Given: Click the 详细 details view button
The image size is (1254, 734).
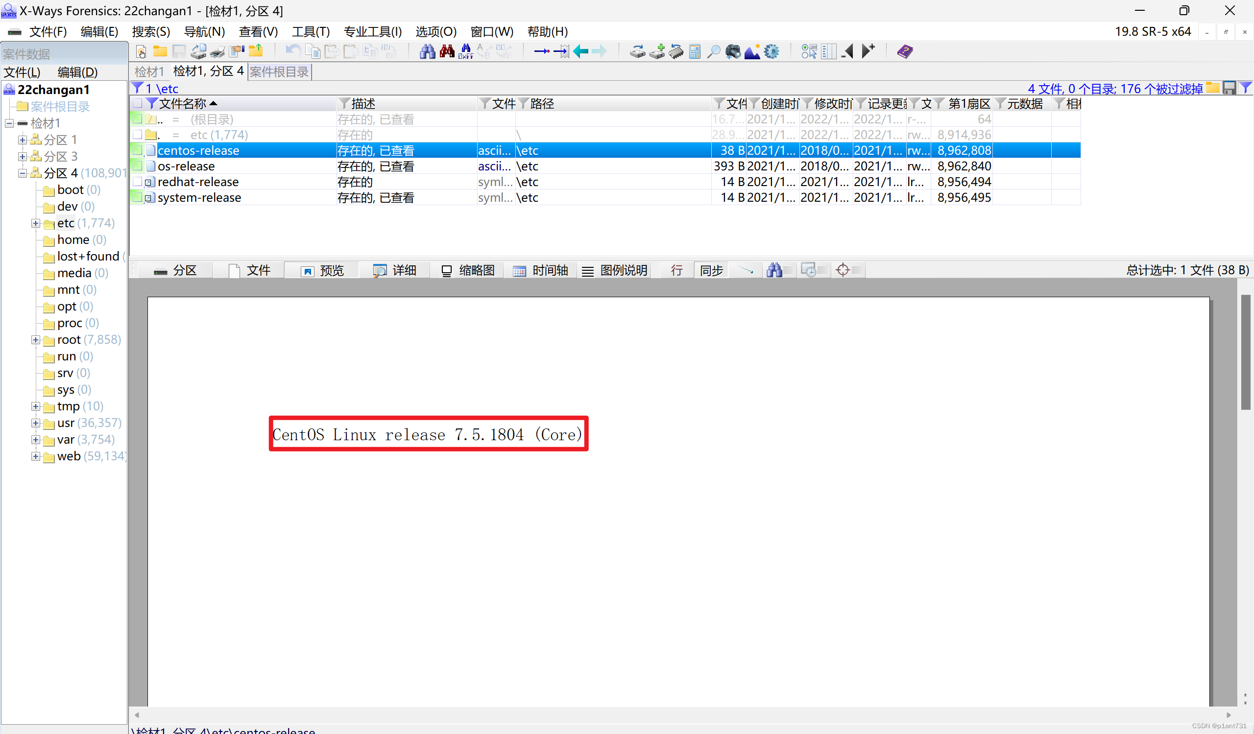Looking at the screenshot, I should (x=395, y=270).
